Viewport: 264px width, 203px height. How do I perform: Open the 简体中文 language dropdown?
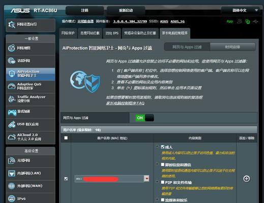point(240,10)
